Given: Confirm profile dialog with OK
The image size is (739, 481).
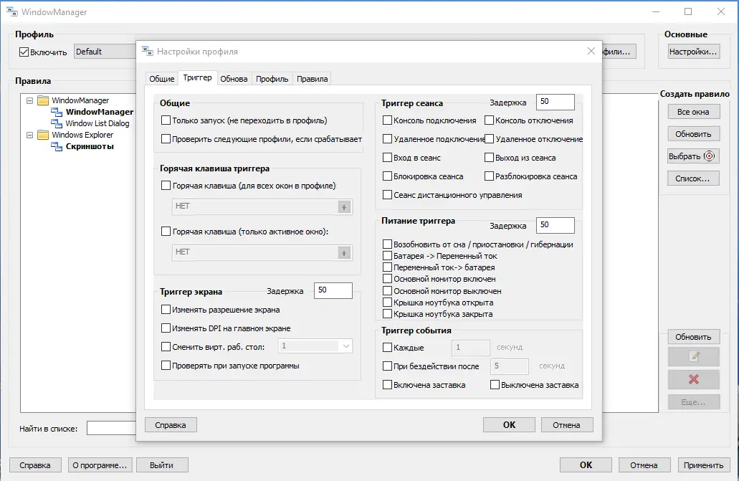Looking at the screenshot, I should coord(509,425).
